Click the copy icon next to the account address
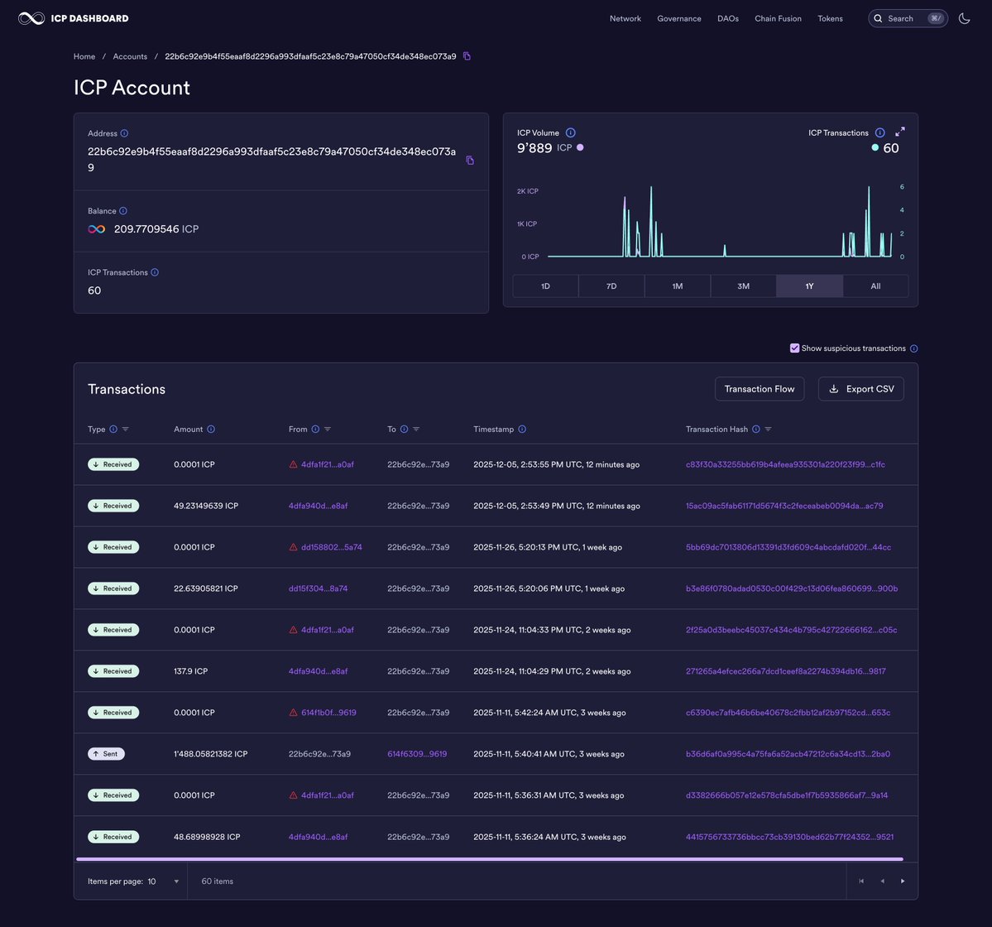This screenshot has height=927, width=992. [469, 161]
